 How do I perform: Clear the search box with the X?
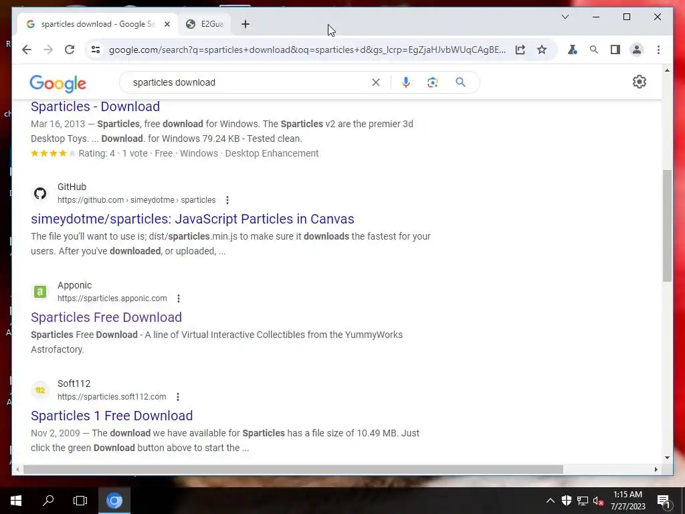[x=376, y=82]
